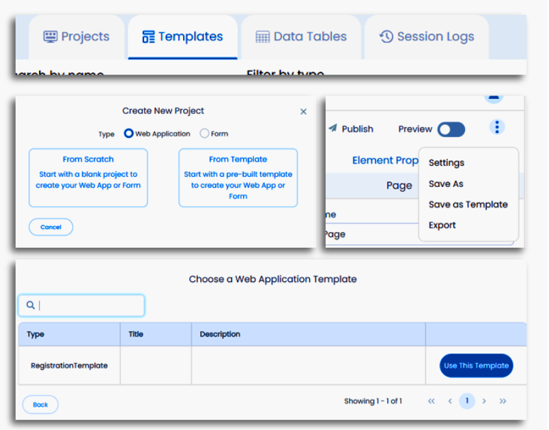This screenshot has width=549, height=430.
Task: Open the Session Logs tab
Action: (x=427, y=37)
